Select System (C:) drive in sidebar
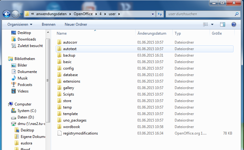The width and height of the screenshot is (244, 150). pyautogui.click(x=28, y=111)
